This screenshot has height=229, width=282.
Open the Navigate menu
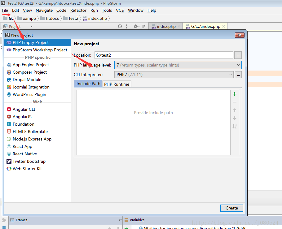point(44,11)
